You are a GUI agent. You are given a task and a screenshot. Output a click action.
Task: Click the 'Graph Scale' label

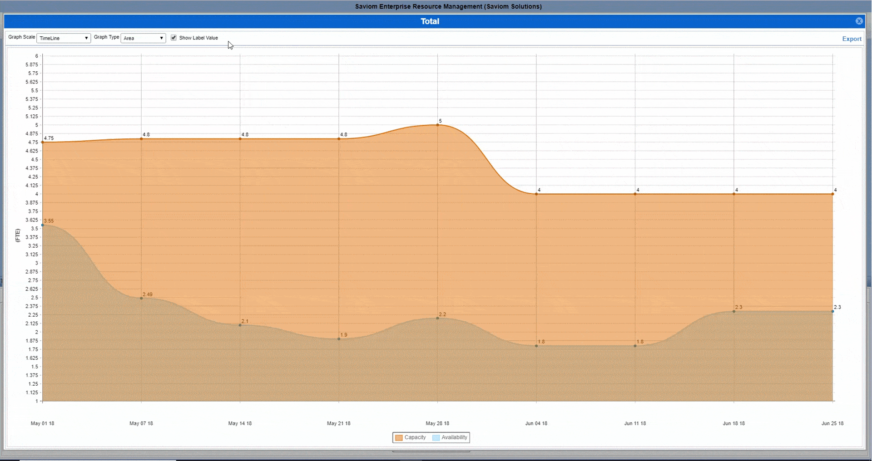point(21,37)
